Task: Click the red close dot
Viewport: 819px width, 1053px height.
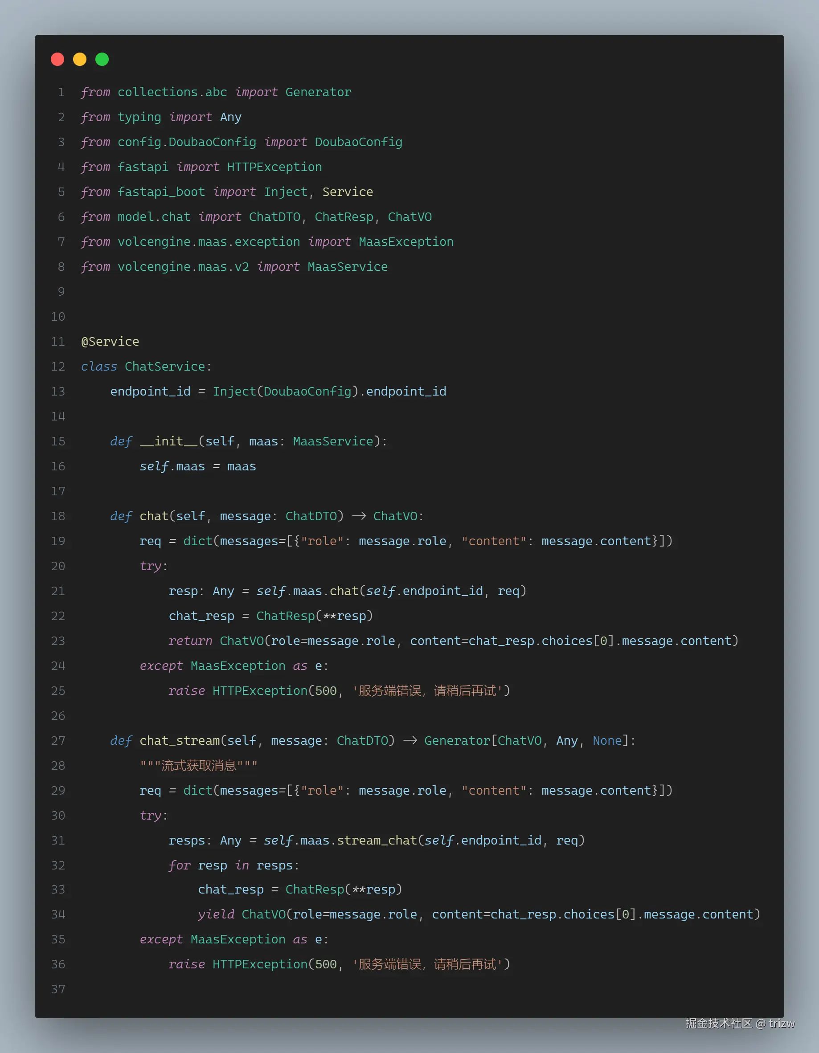Action: 57,59
